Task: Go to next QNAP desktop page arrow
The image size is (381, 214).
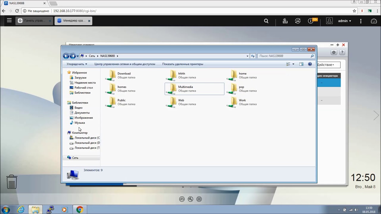Action: 376,115
